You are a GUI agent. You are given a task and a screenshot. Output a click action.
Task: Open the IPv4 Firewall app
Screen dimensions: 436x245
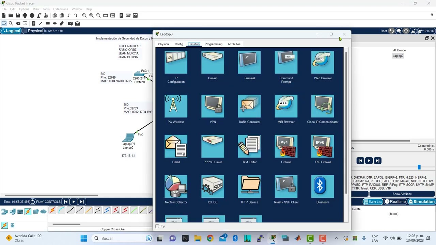pyautogui.click(x=286, y=146)
